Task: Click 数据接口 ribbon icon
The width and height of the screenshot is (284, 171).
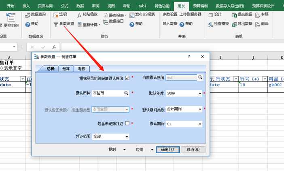Action: 106,22
